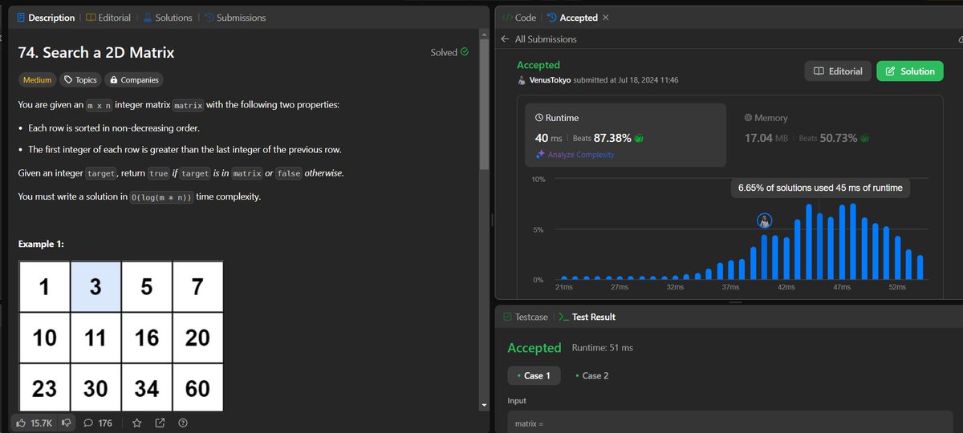
Task: Click the matrix = input field
Action: 729,423
